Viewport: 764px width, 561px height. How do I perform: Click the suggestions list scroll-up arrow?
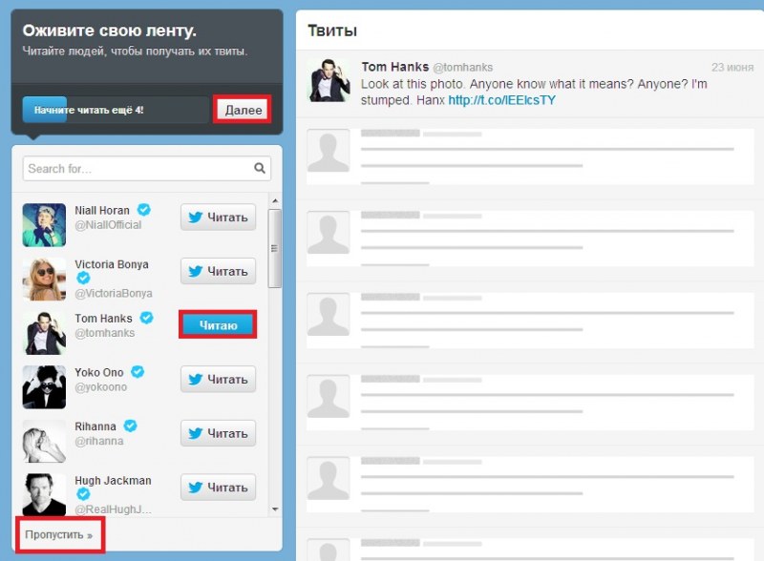click(x=275, y=201)
